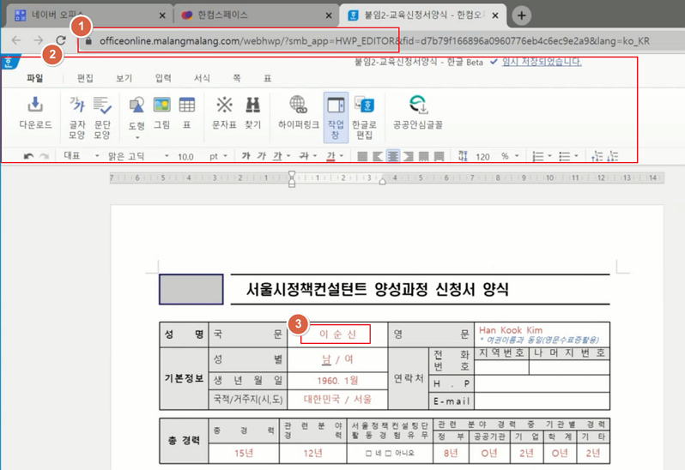685x470 pixels.
Task: Click the 도형 shapes icon
Action: pos(136,105)
